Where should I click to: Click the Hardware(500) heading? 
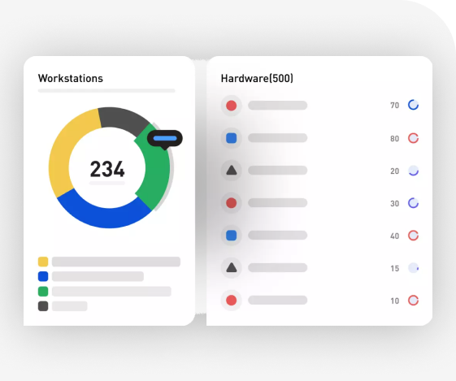click(257, 79)
